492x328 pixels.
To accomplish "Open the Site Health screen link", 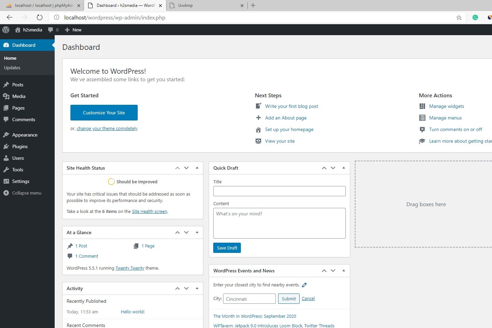I will pos(149,212).
